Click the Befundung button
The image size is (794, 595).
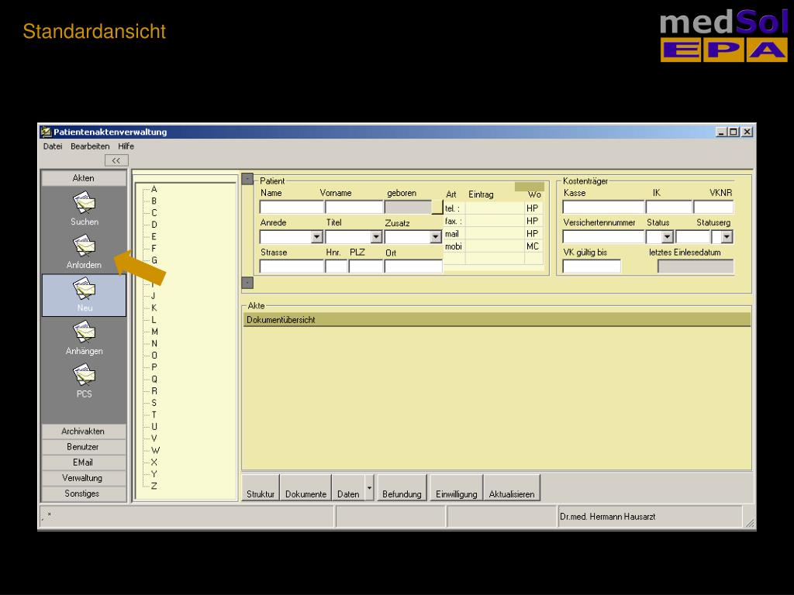[402, 488]
